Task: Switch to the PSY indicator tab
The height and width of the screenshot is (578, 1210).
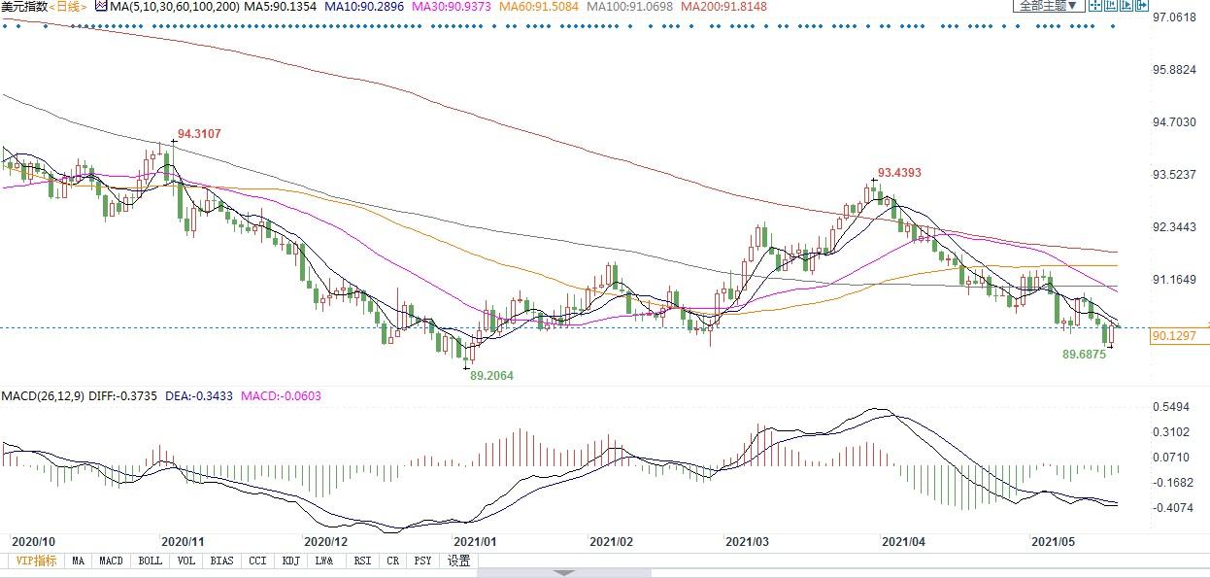Action: [422, 561]
